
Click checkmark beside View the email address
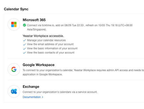(x=24, y=44)
